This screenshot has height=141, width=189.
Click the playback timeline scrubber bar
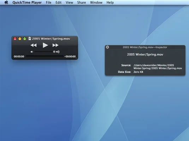[x=45, y=56]
